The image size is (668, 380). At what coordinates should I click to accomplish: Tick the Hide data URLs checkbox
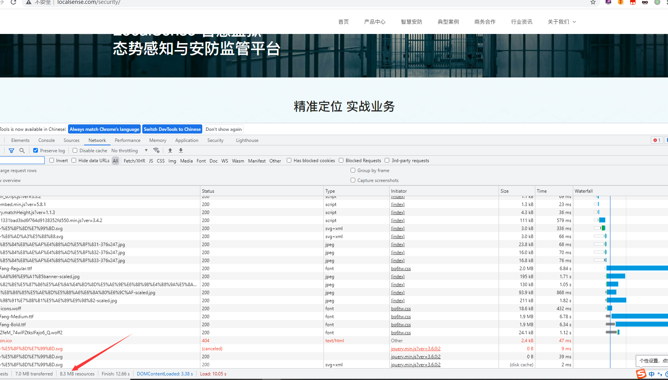(x=74, y=160)
